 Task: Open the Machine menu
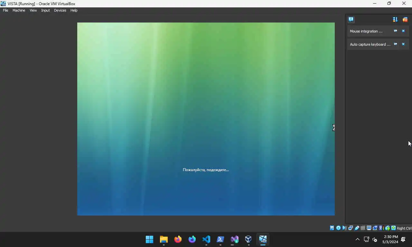[19, 10]
